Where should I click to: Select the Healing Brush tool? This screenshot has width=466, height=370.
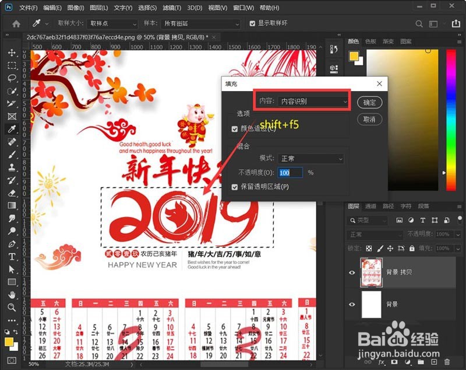(x=12, y=142)
